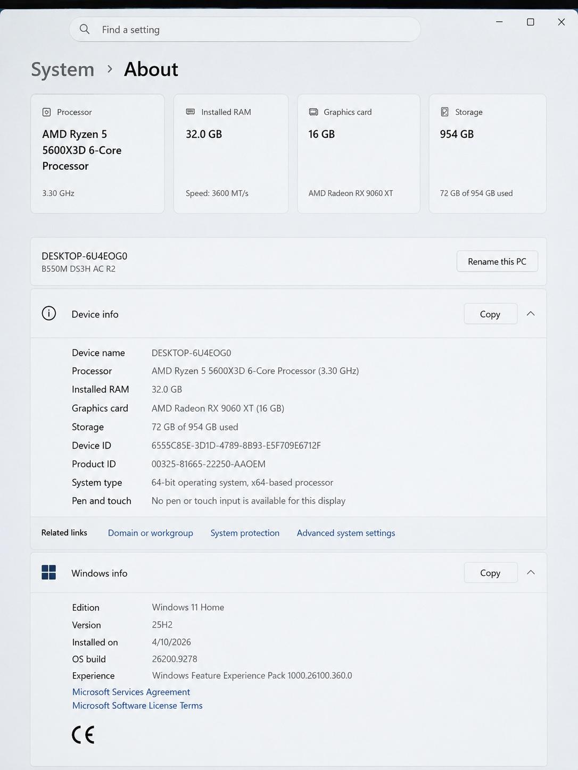Open the Storage 954 GB card
This screenshot has height=770, width=578.
488,154
